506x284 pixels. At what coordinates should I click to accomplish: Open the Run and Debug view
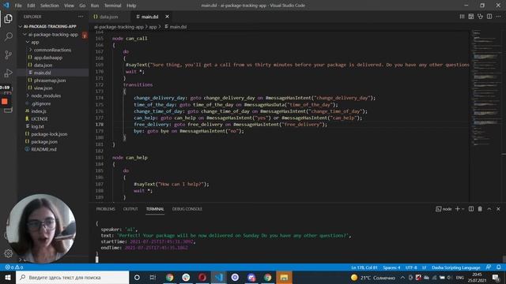9,73
